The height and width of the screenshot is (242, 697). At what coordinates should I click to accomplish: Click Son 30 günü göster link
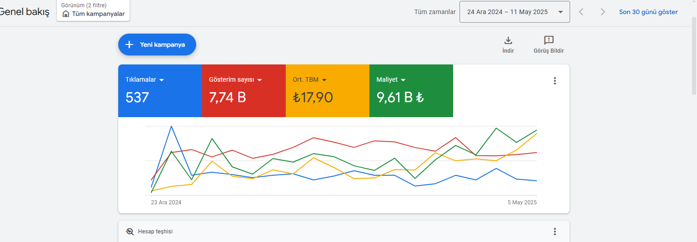pos(648,12)
